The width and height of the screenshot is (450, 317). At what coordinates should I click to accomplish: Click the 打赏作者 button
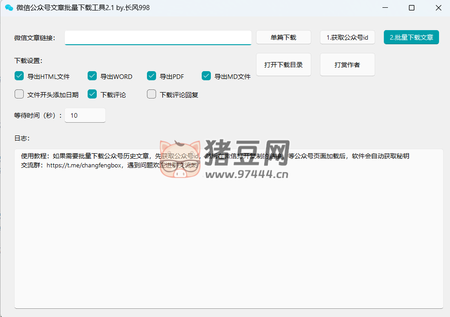[x=347, y=65]
